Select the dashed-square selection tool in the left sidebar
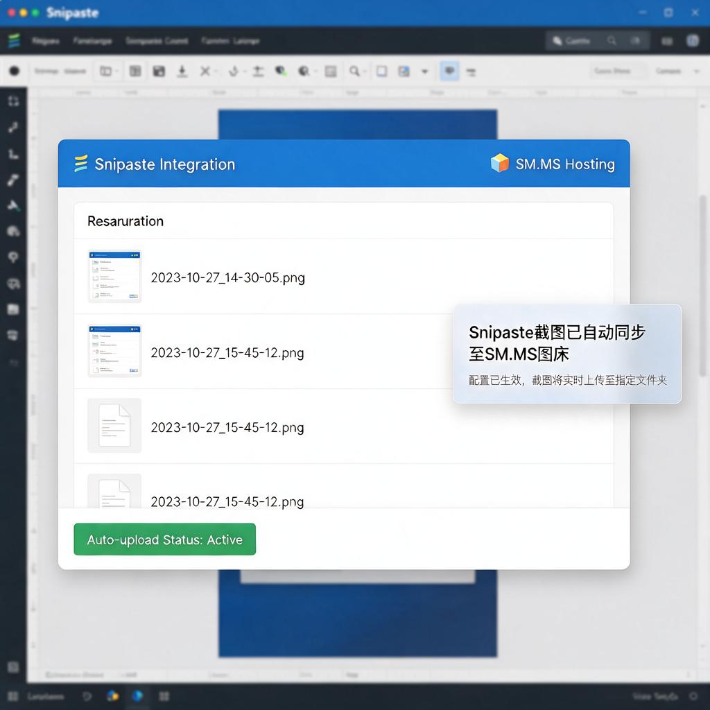 coord(14,101)
